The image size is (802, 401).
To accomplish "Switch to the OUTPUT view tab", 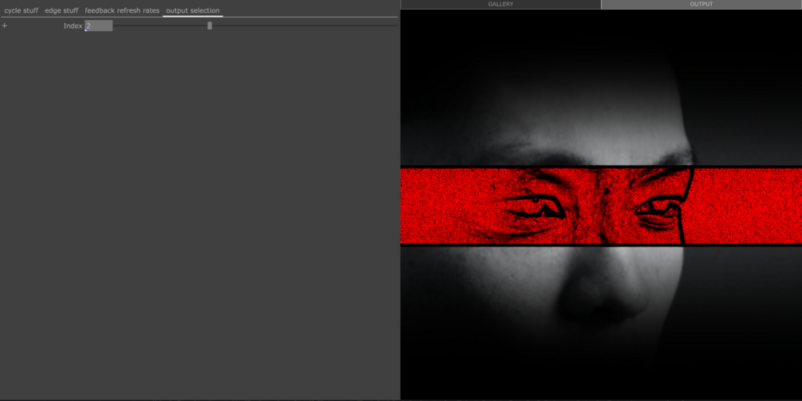I will 701,4.
